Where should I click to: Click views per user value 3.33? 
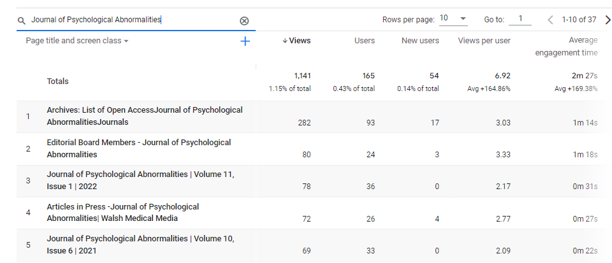[x=504, y=155]
